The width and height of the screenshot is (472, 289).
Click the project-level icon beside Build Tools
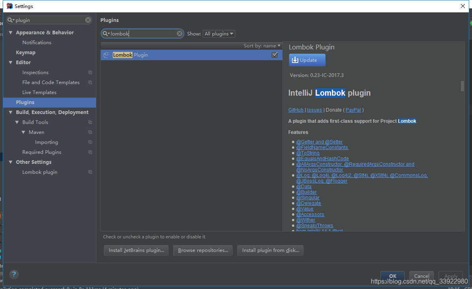90,122
